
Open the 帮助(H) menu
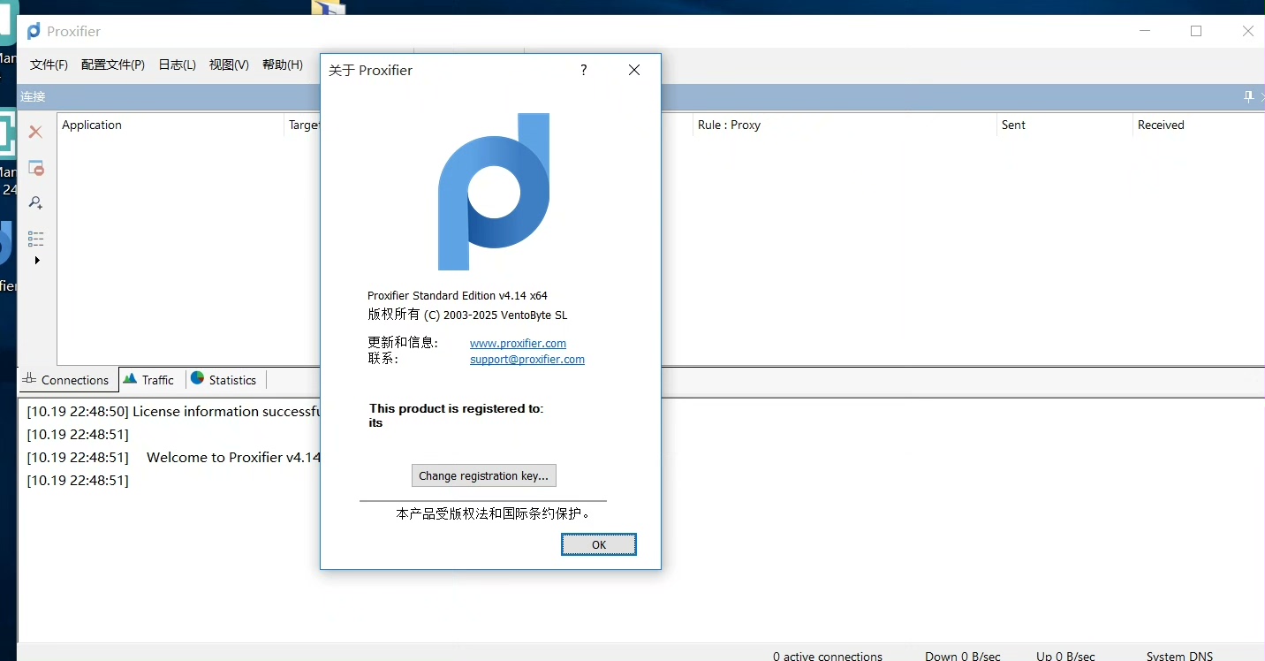click(283, 65)
